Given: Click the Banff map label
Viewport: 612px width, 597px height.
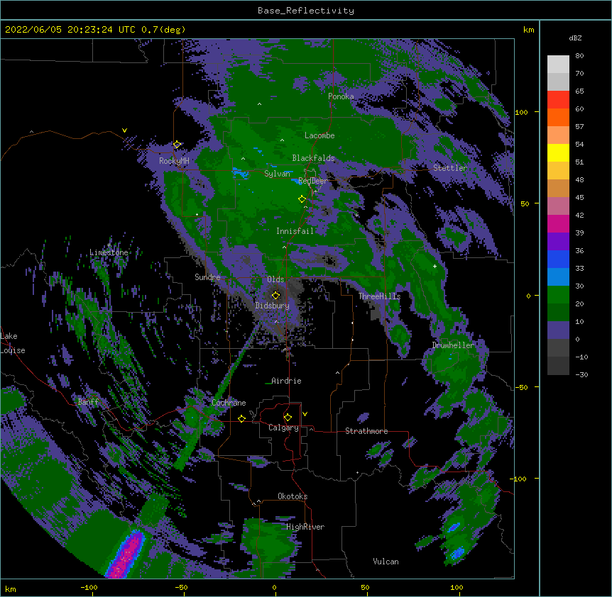Looking at the screenshot, I should [x=88, y=402].
